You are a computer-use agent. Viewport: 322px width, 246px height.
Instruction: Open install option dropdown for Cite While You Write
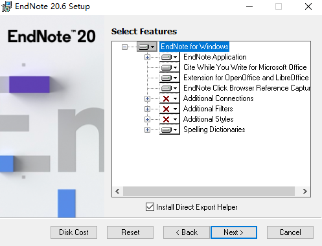(170, 67)
